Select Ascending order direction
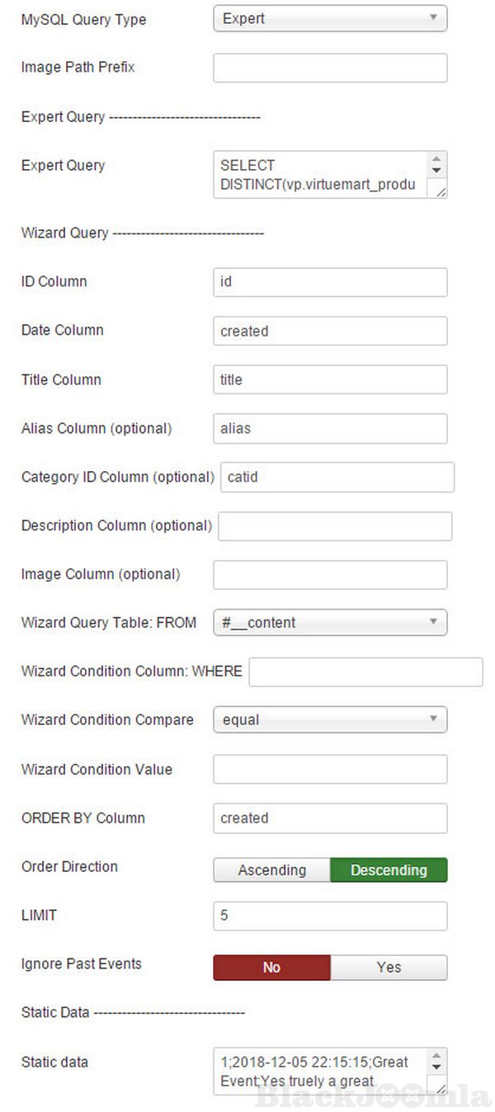Viewport: 495px width, 1112px height. (272, 870)
